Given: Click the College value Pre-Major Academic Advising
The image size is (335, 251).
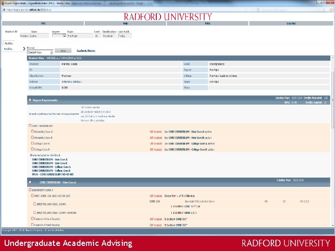Looking at the screenshot, I should (x=223, y=76).
